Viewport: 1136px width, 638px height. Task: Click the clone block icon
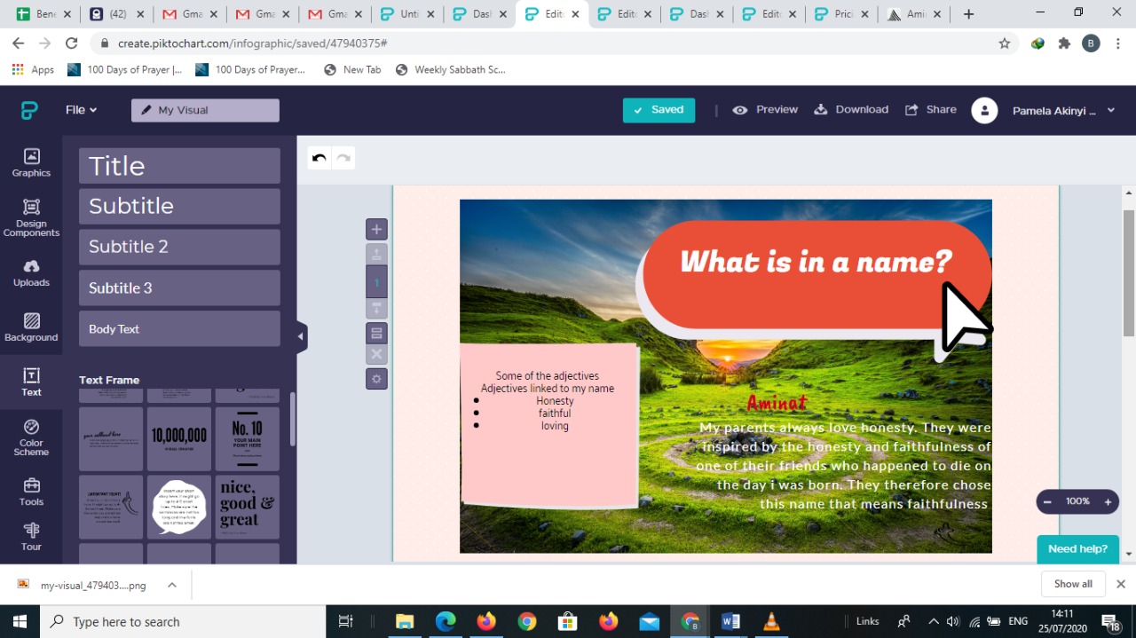click(x=376, y=334)
